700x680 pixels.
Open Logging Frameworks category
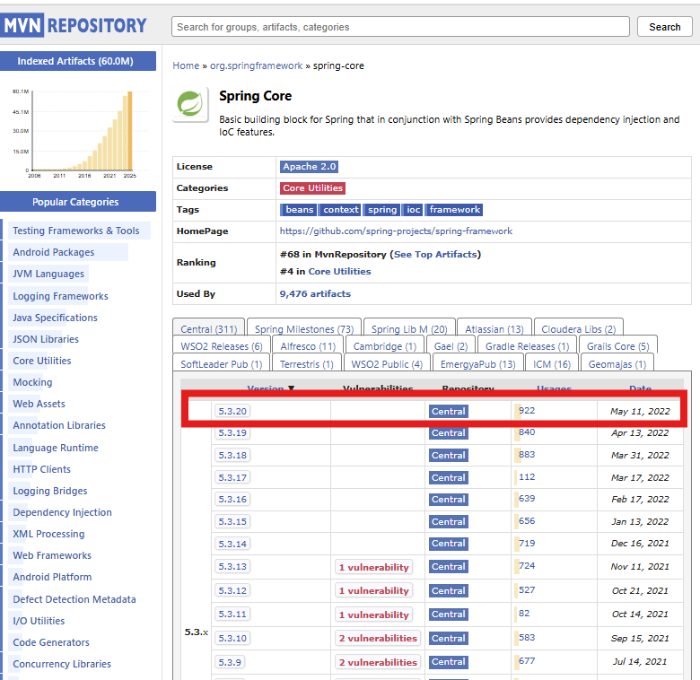[x=60, y=296]
